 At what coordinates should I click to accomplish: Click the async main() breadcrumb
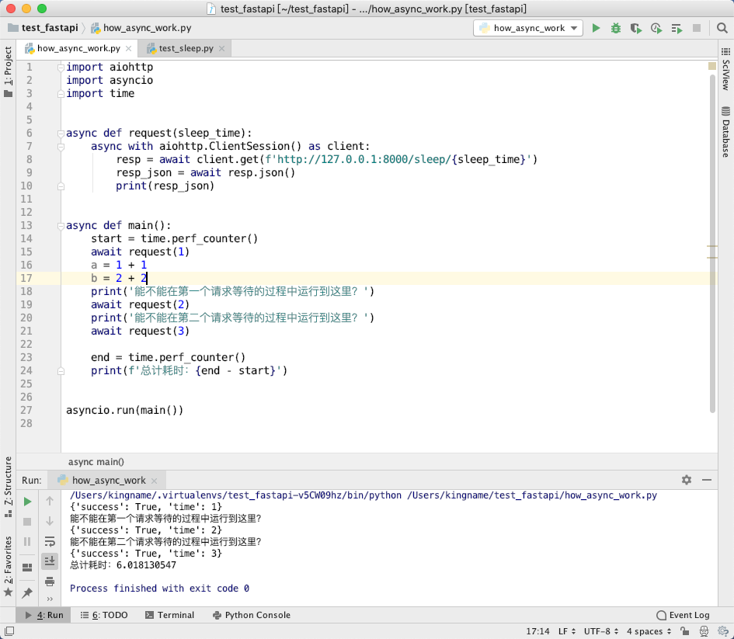96,462
